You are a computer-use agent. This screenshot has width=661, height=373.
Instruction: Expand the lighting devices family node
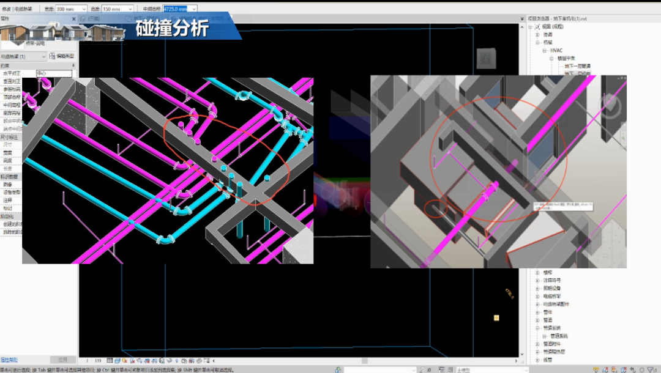[x=538, y=288]
